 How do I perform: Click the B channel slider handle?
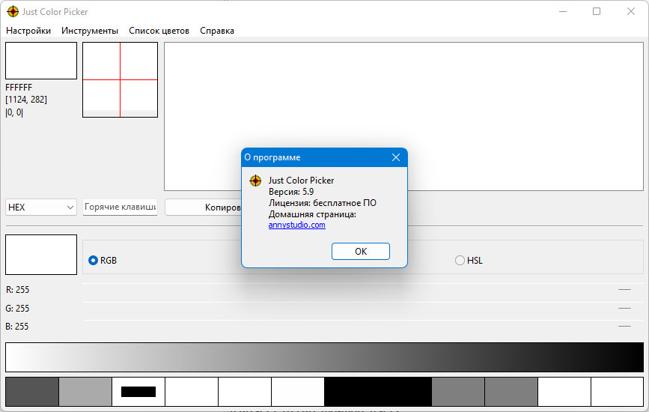click(x=624, y=327)
